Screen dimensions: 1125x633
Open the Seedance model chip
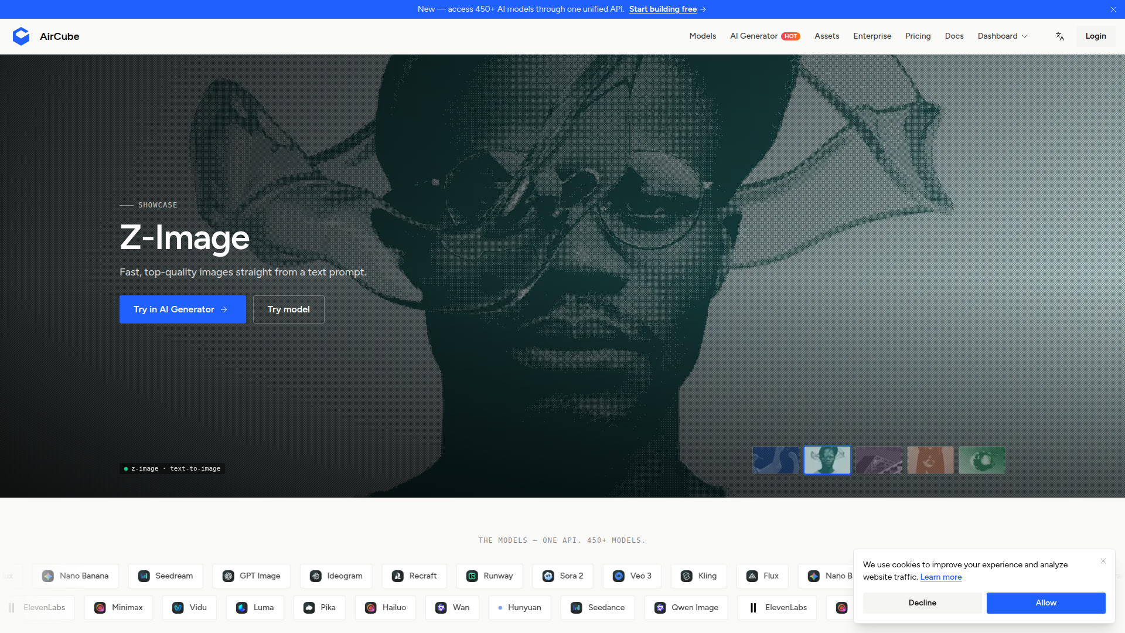click(x=598, y=608)
